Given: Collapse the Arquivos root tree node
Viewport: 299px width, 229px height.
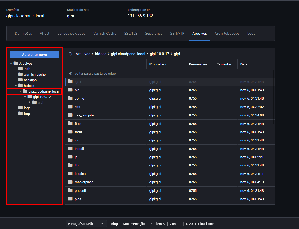Looking at the screenshot, I should click(x=11, y=63).
